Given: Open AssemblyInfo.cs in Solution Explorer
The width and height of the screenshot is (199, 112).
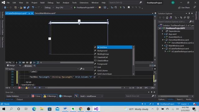Looking at the screenshot, I should [175, 37].
